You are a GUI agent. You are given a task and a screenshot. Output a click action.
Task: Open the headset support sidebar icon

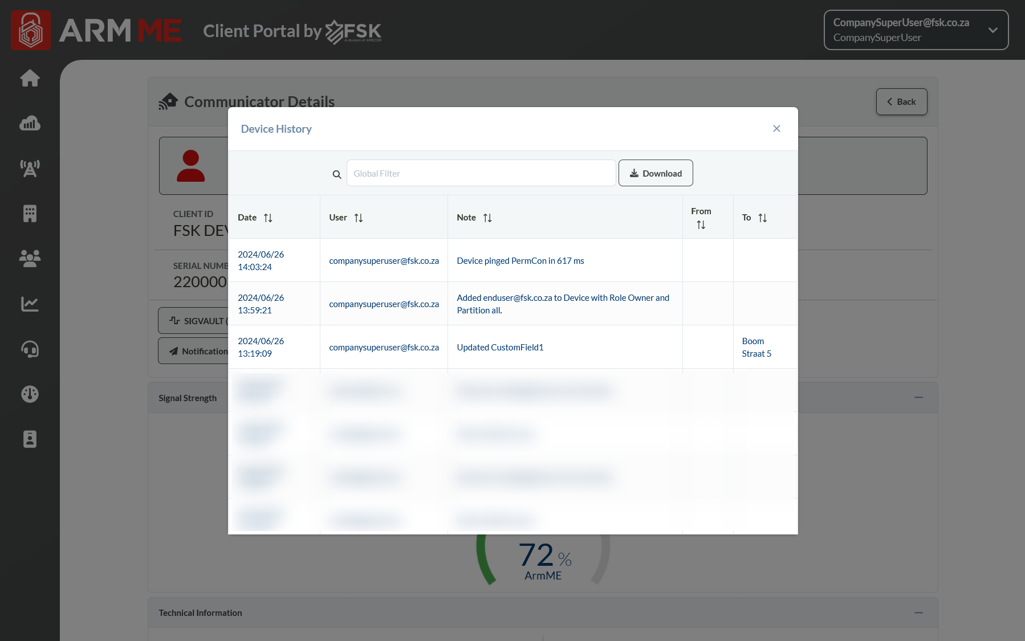[30, 349]
